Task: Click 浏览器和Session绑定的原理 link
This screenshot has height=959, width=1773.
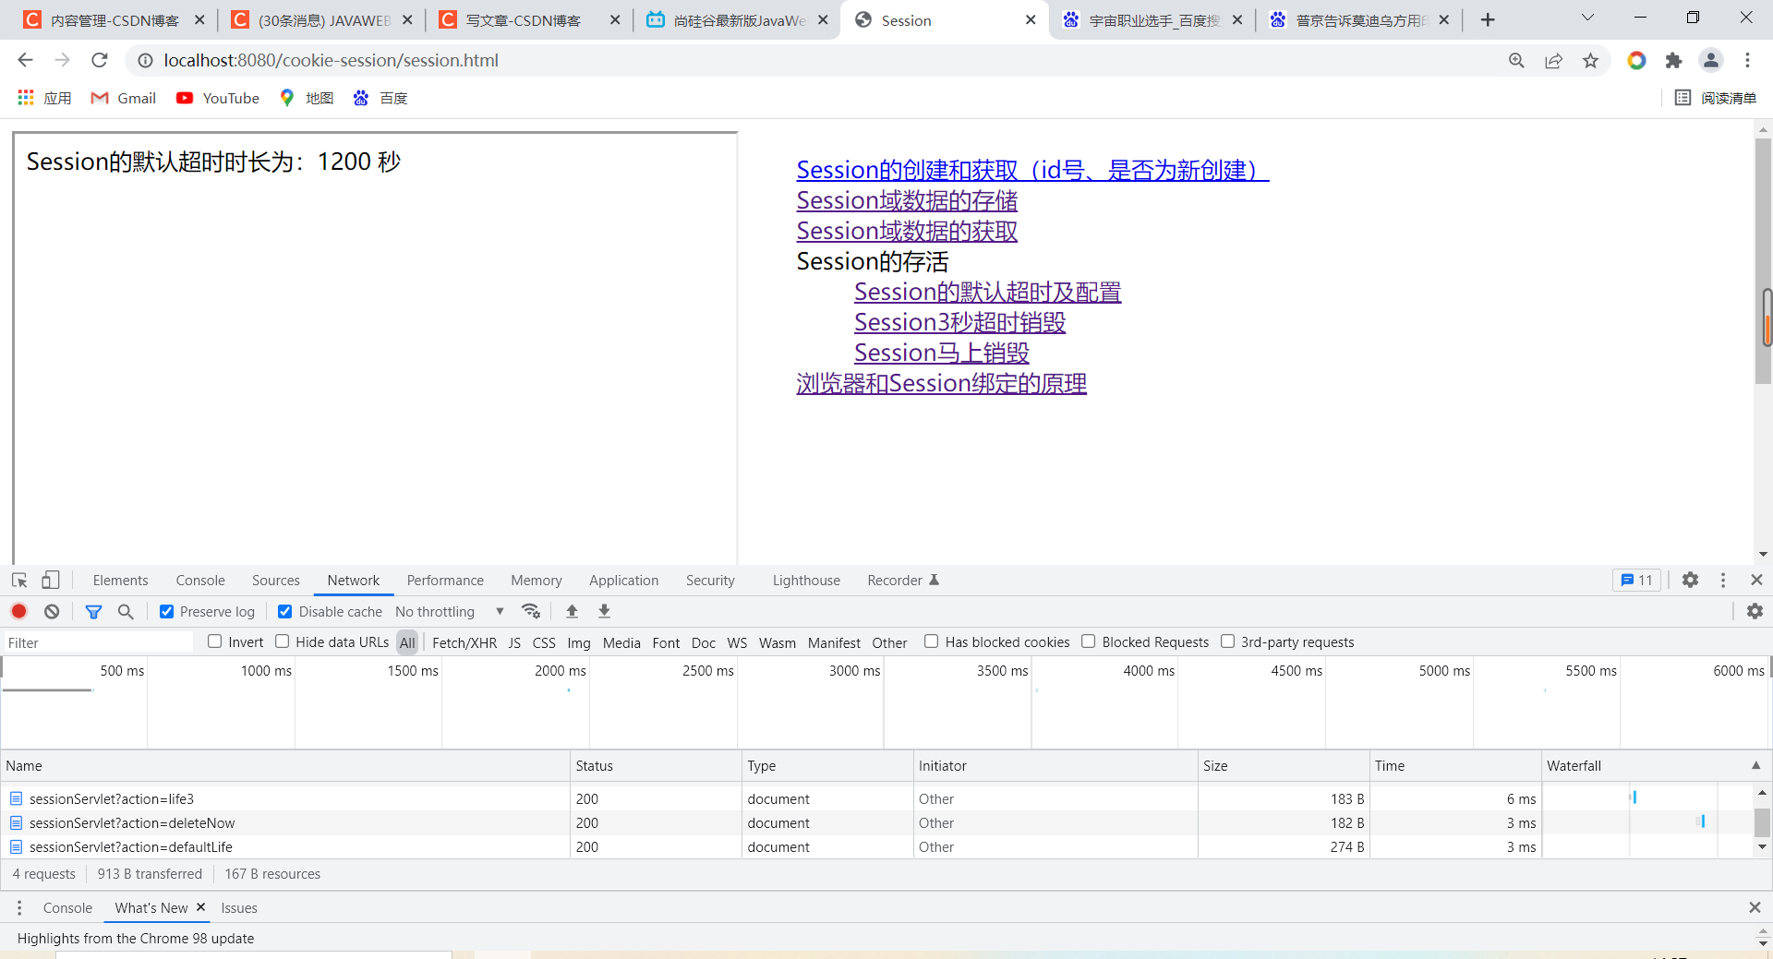Action: tap(941, 383)
